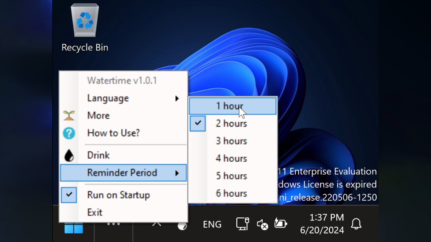
Task: Click the network display icon in system tray
Action: click(242, 224)
